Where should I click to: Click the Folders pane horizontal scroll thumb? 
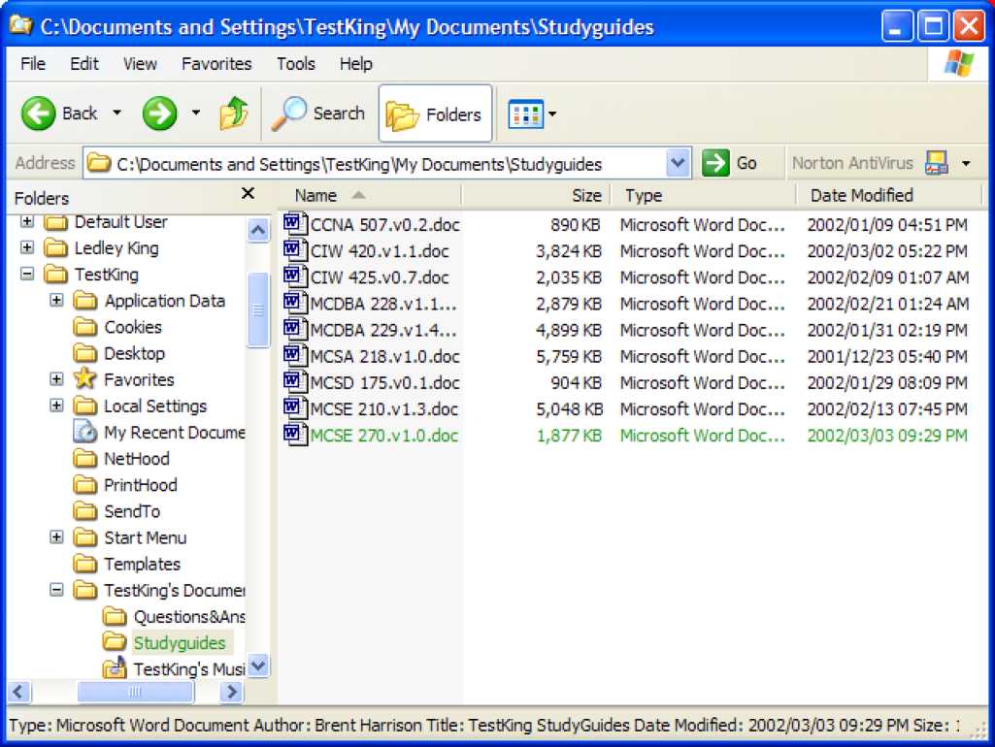coord(135,691)
